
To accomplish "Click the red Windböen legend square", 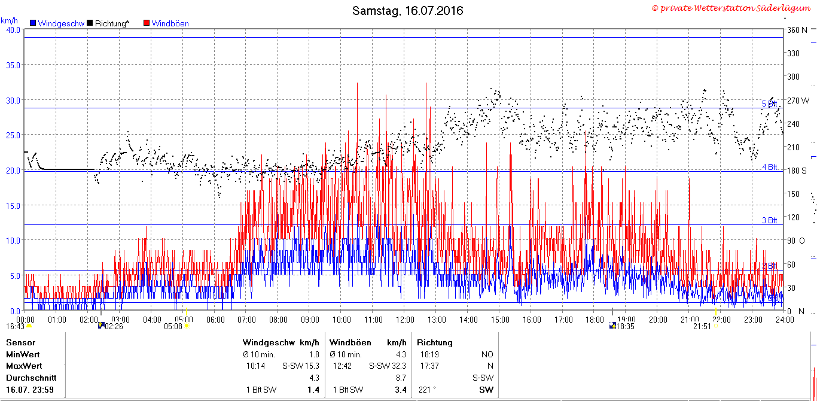I will (x=147, y=23).
